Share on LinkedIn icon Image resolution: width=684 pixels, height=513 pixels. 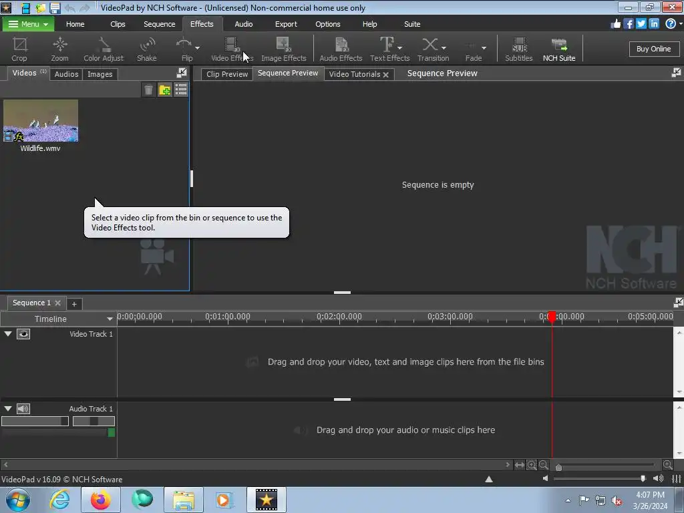tap(653, 24)
